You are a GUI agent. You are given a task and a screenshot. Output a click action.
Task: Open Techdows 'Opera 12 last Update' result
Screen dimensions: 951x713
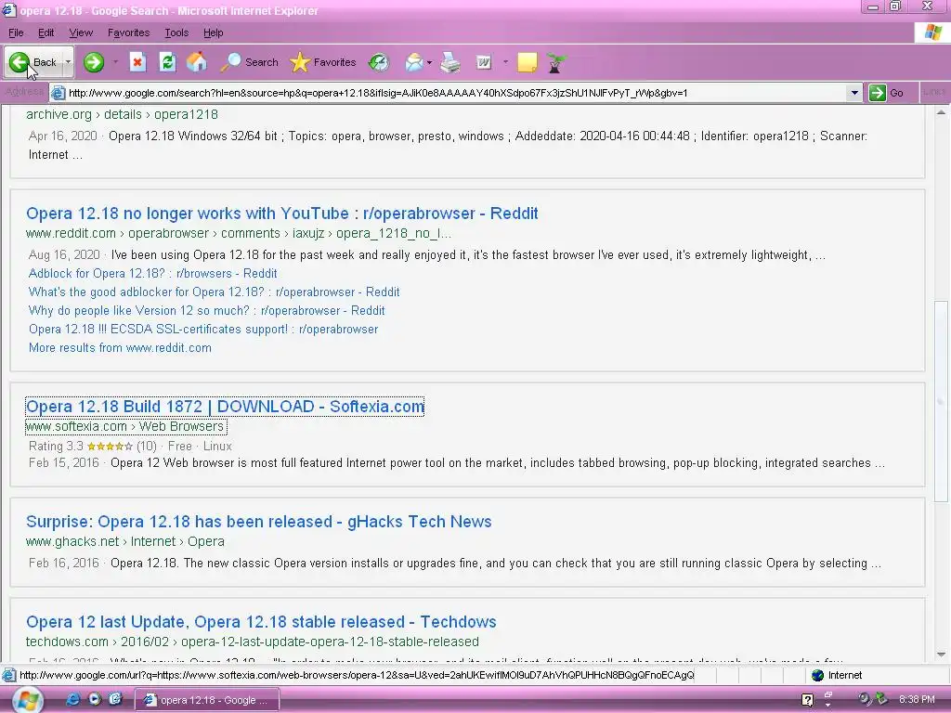tap(261, 622)
